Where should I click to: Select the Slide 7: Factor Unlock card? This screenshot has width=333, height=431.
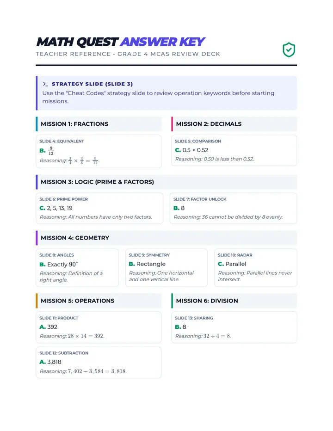coord(234,209)
